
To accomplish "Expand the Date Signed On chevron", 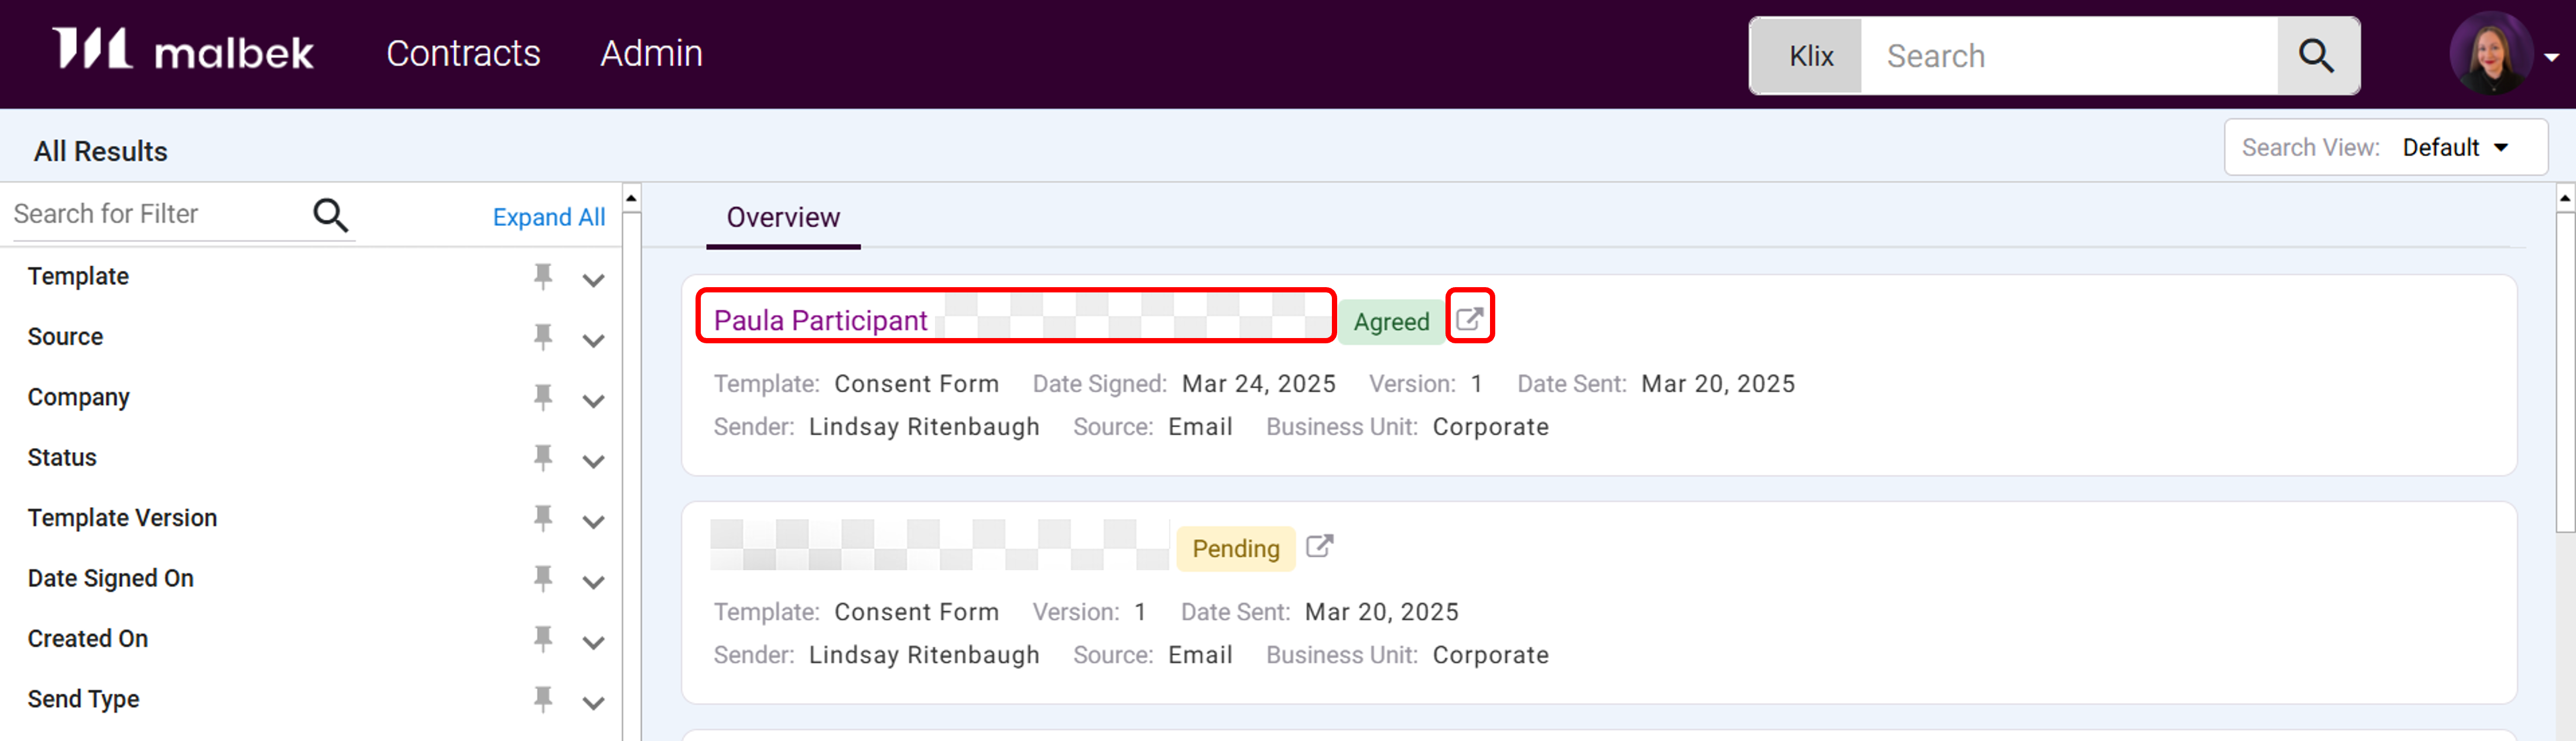I will (593, 583).
